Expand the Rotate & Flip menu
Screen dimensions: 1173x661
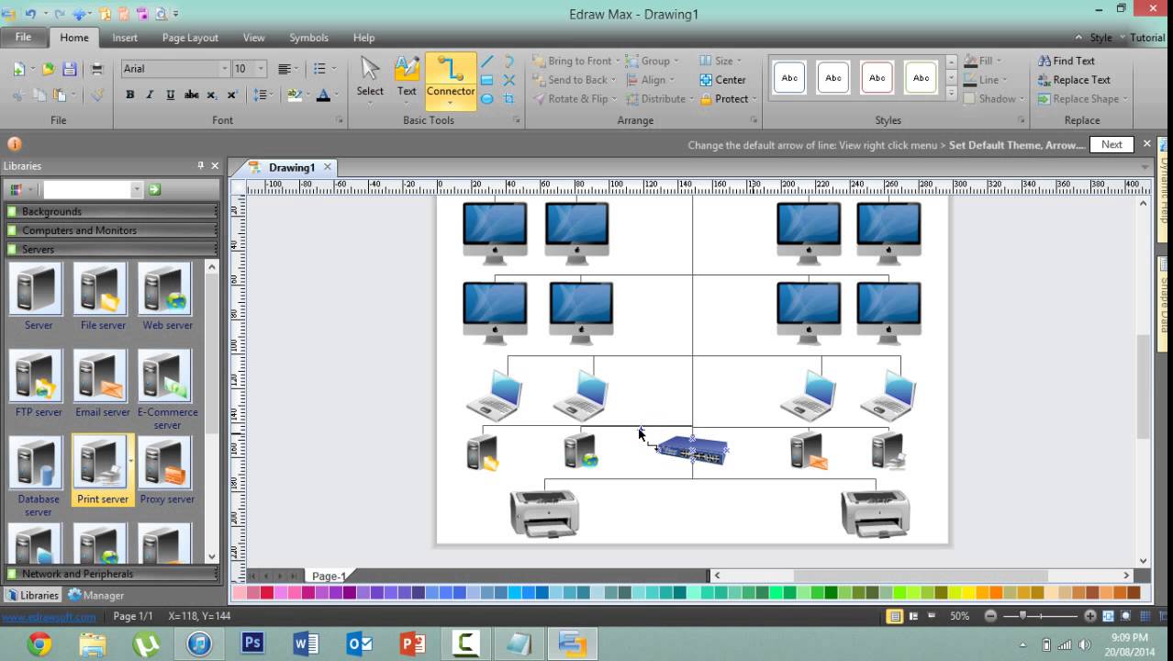(614, 99)
